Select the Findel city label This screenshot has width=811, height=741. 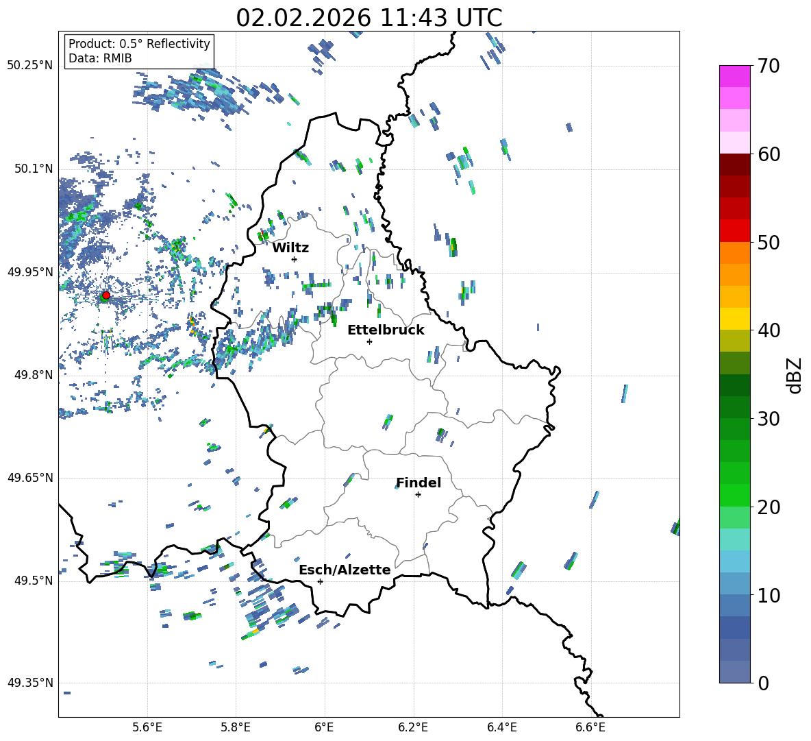(419, 483)
